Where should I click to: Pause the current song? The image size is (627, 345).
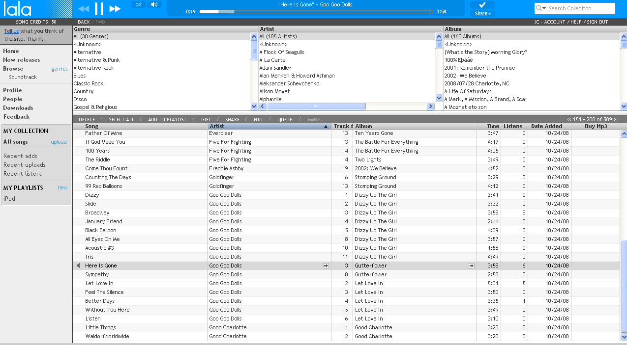(x=99, y=8)
